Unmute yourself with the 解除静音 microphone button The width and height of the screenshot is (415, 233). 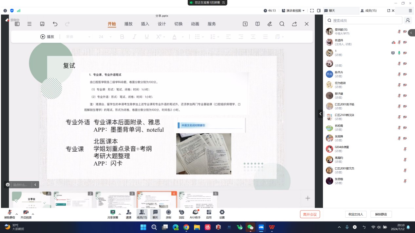(x=9, y=213)
